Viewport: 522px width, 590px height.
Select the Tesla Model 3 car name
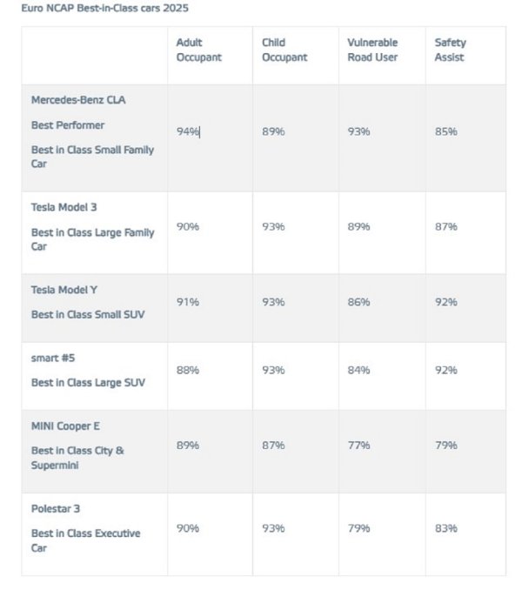point(66,207)
